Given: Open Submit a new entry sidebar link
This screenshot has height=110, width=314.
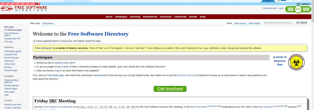Looking at the screenshot, I should click(13, 105).
